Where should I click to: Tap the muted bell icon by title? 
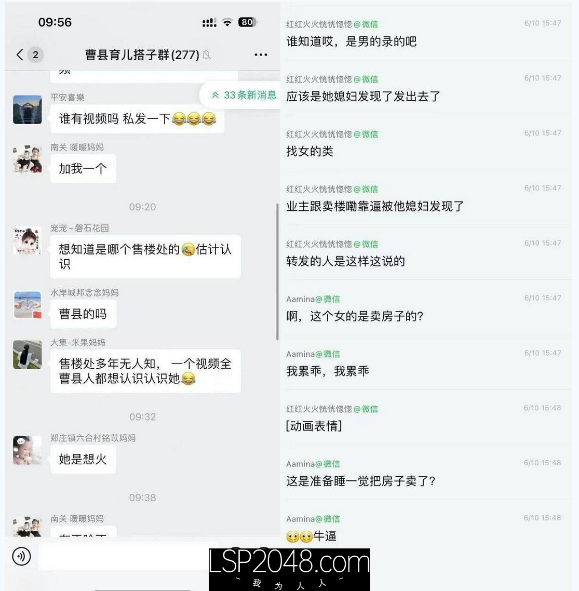coord(207,55)
